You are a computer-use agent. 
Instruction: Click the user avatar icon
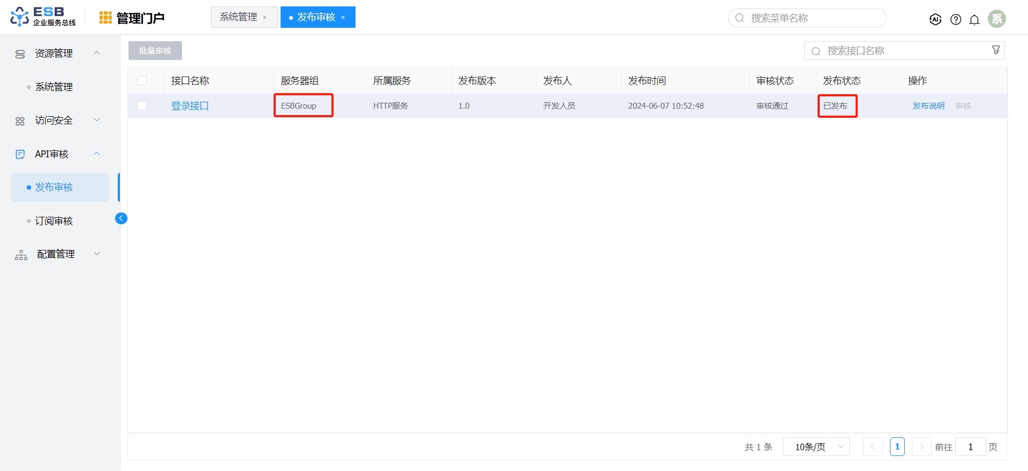coord(997,19)
